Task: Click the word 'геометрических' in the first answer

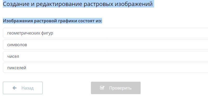Action: 24,33
